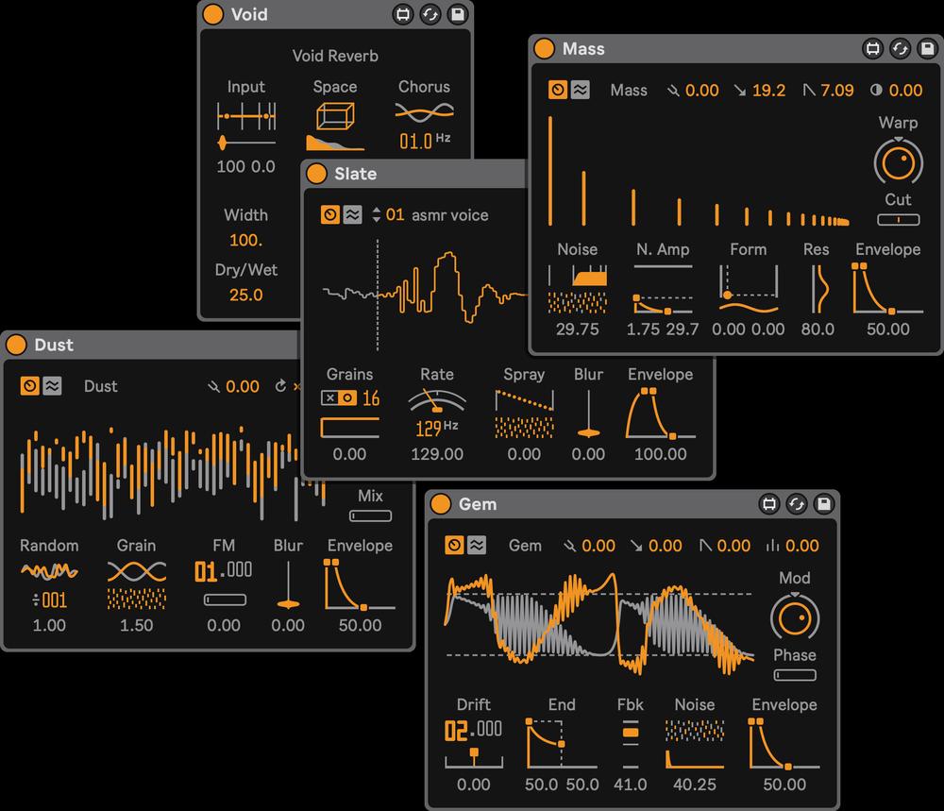Click Dust Random divider 001 field

pyautogui.click(x=49, y=600)
